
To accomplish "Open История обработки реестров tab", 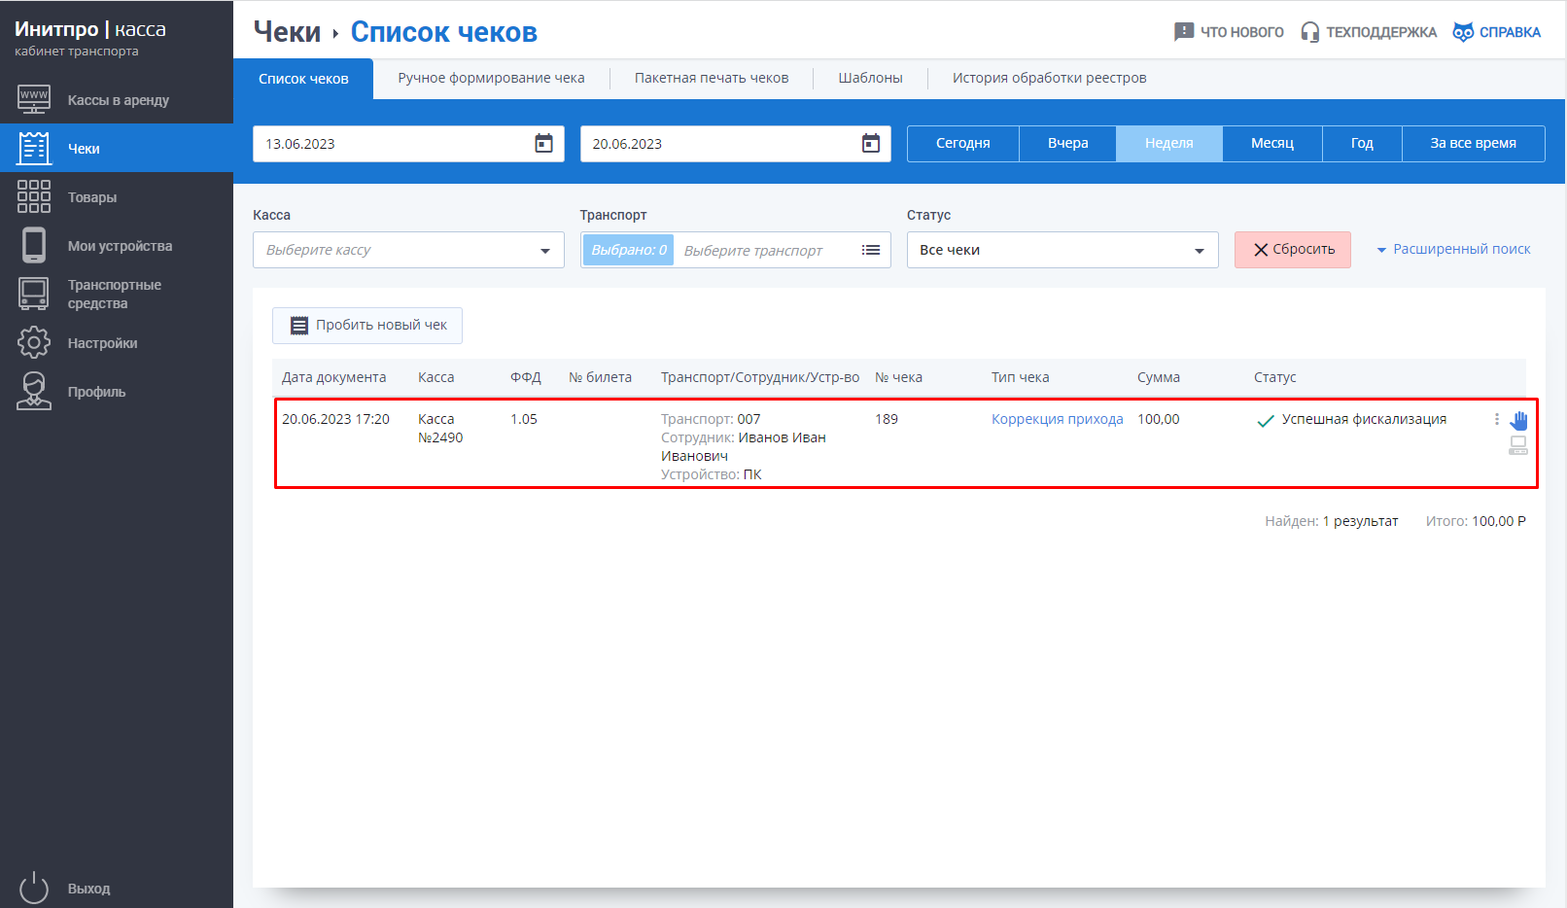I will 1049,78.
